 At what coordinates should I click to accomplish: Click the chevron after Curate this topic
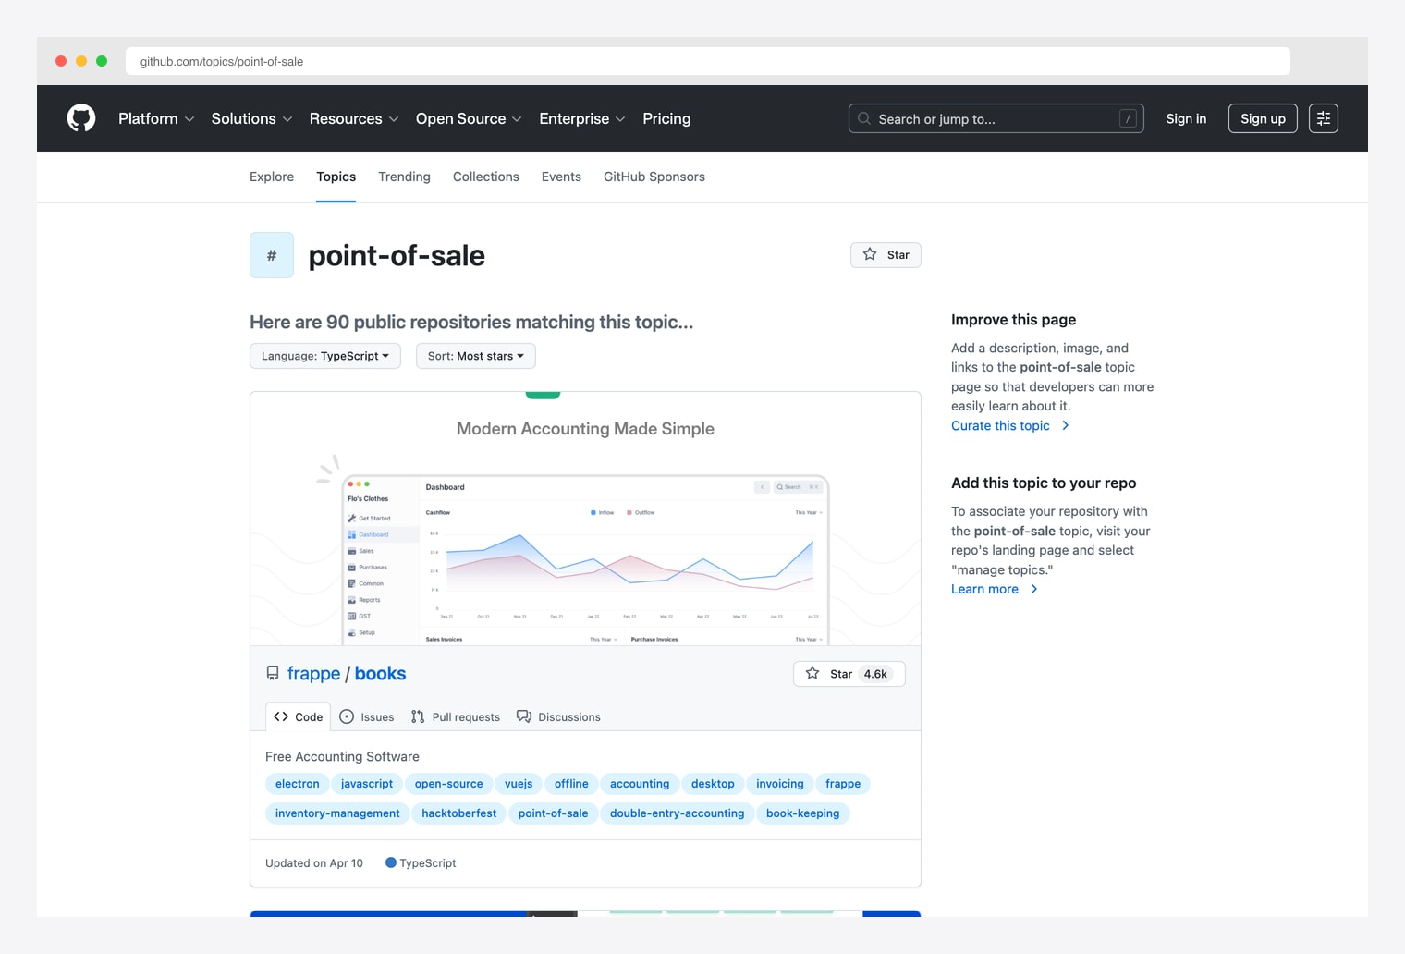point(1065,425)
